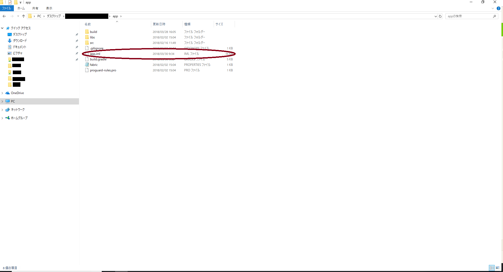The width and height of the screenshot is (503, 272).
Task: Open the 共有 ribbon tab
Action: [35, 8]
